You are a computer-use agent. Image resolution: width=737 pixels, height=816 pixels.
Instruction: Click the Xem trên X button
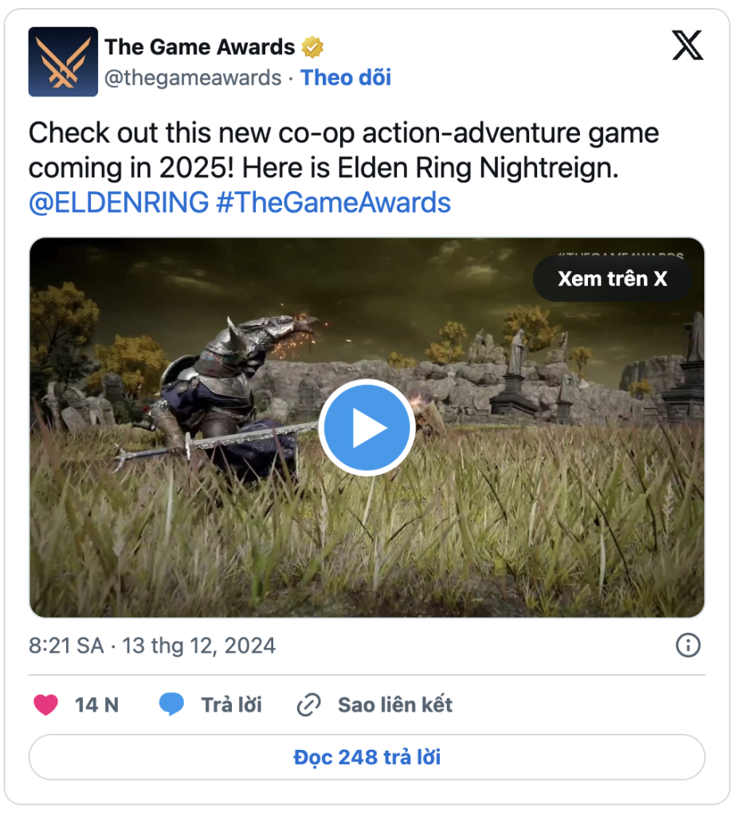tap(613, 279)
